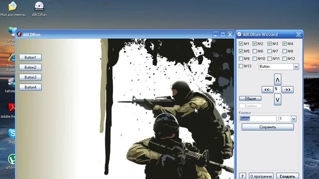Screen dimensions: 319x179
Task: Tick the №12 checkbox
Action: (x=285, y=59)
